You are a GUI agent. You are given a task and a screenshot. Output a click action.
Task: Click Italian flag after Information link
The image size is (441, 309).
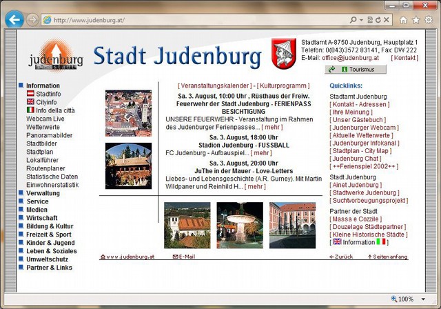381,241
